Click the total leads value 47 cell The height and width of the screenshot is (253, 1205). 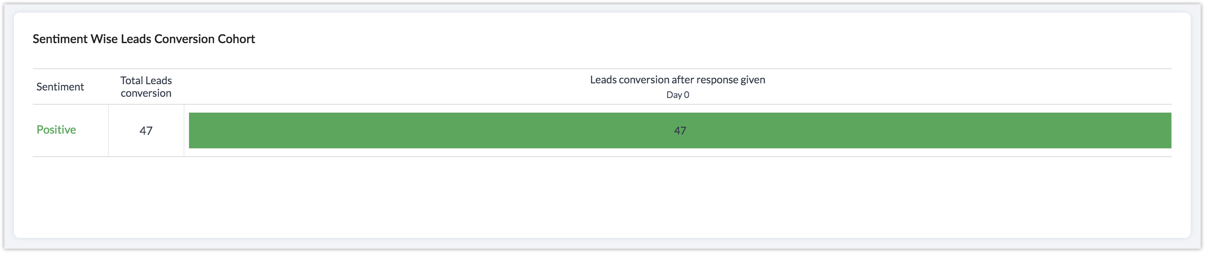[x=146, y=130]
